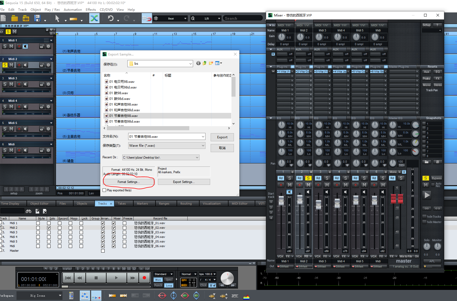Jump to start with the transport skip-back button
The height and width of the screenshot is (301, 457).
[x=68, y=278]
